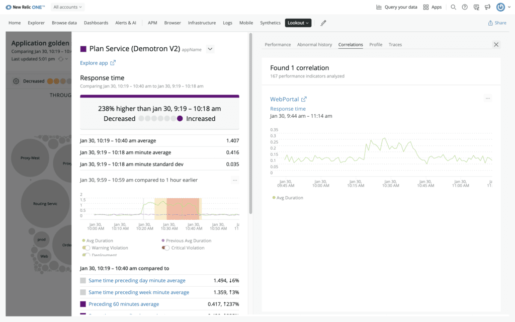Expand the All accounts dropdown
Viewport: 515px width, 322px height.
(68, 7)
